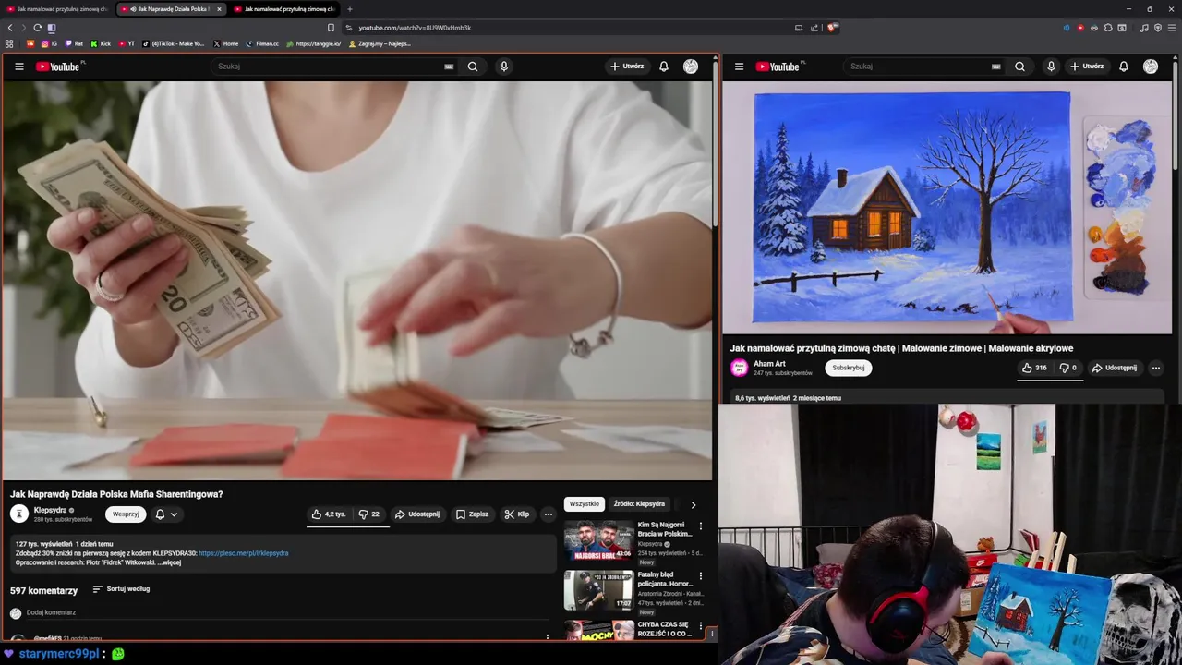
Task: Select the 'Wszystkie' filter chip
Action: coord(585,504)
